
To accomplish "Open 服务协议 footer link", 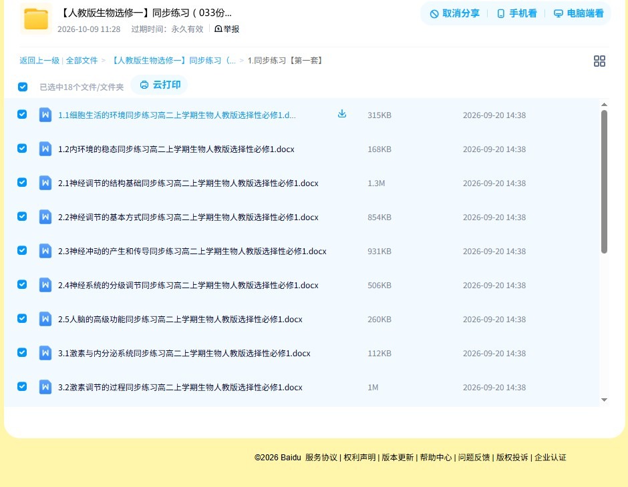I will [321, 458].
